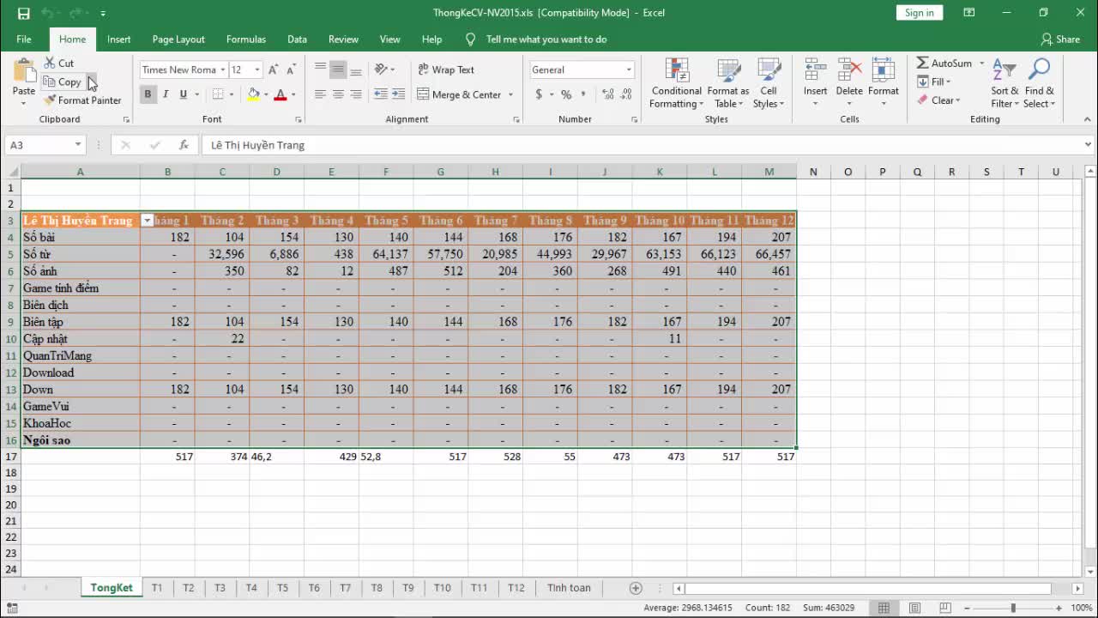Open Ribbon Display Options icon
Image resolution: width=1098 pixels, height=618 pixels.
point(968,13)
